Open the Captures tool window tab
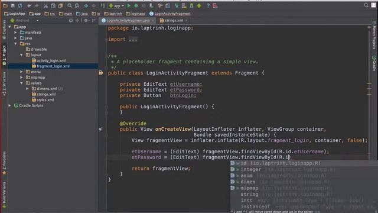 click(x=4, y=30)
